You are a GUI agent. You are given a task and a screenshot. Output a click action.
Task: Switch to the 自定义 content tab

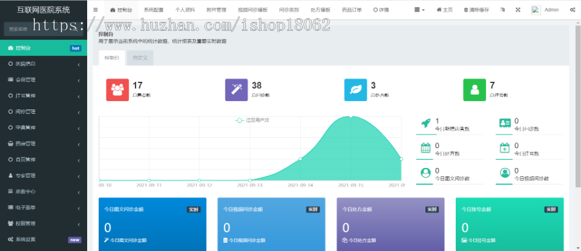click(141, 58)
